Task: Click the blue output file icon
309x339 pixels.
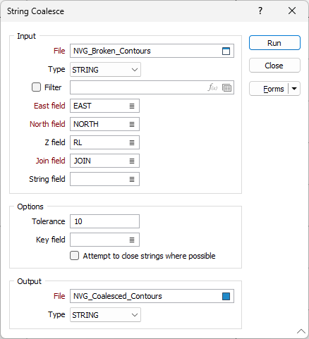Action: (x=226, y=296)
